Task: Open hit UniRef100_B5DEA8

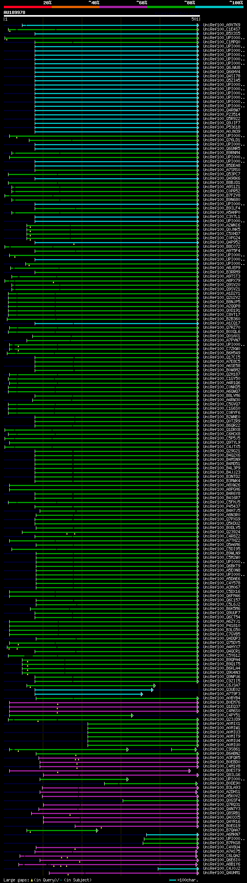Action: (222, 166)
